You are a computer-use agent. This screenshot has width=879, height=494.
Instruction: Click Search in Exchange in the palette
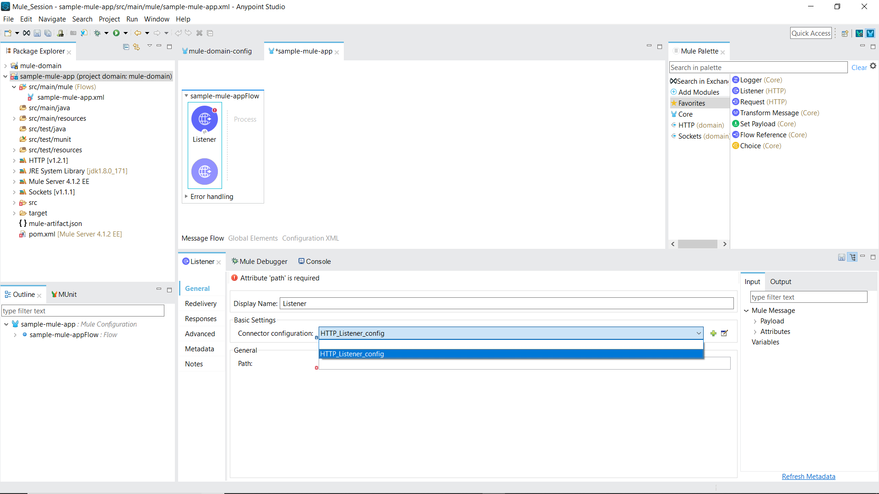(700, 81)
